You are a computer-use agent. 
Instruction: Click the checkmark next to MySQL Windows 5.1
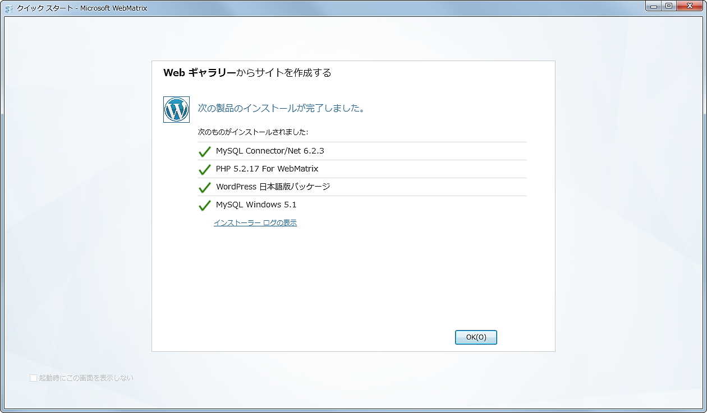[x=205, y=205]
